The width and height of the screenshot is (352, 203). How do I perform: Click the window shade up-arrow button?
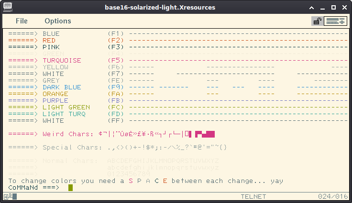coord(312,8)
